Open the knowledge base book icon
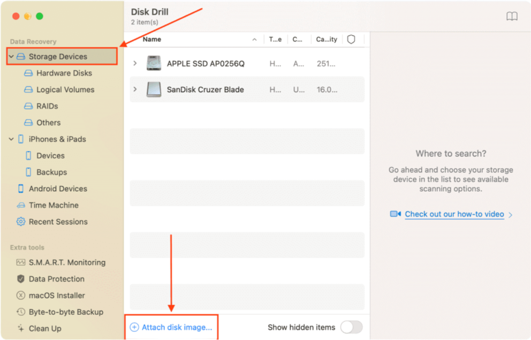531x340 pixels. pyautogui.click(x=512, y=16)
